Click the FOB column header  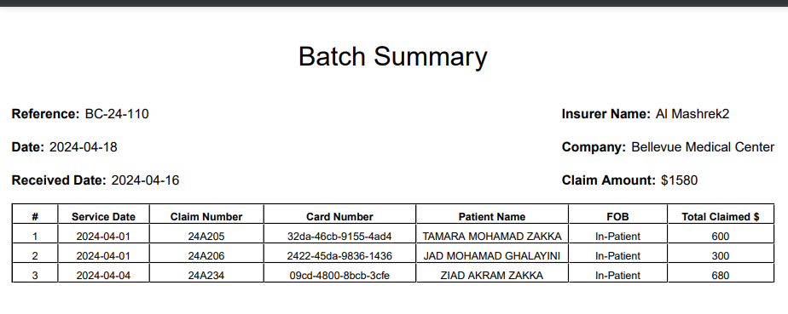pos(617,217)
